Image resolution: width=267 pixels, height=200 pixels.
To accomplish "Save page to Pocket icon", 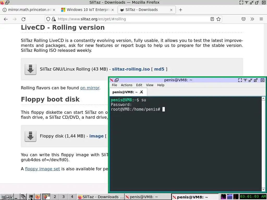I will (244, 19).
